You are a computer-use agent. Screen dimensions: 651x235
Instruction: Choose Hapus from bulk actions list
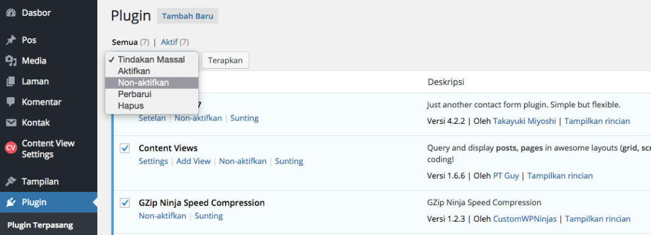(152, 106)
